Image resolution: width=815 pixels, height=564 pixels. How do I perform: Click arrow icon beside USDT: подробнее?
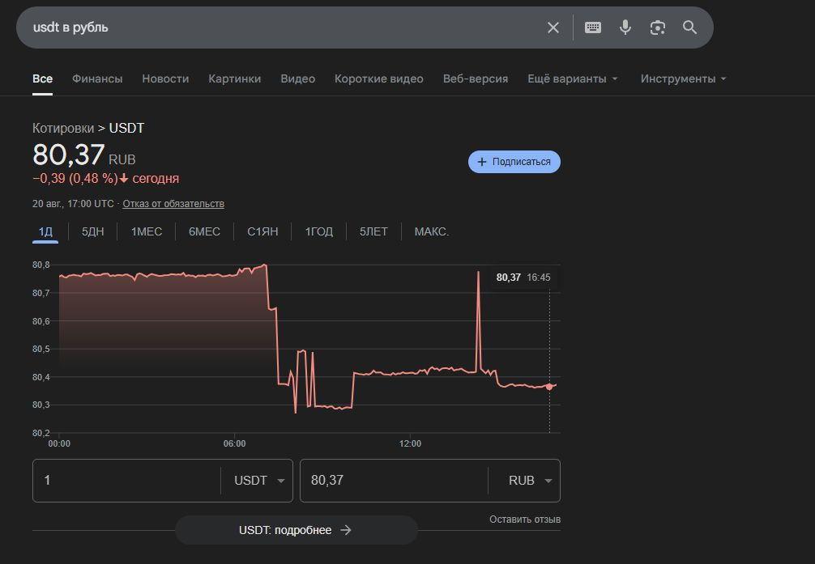[346, 530]
